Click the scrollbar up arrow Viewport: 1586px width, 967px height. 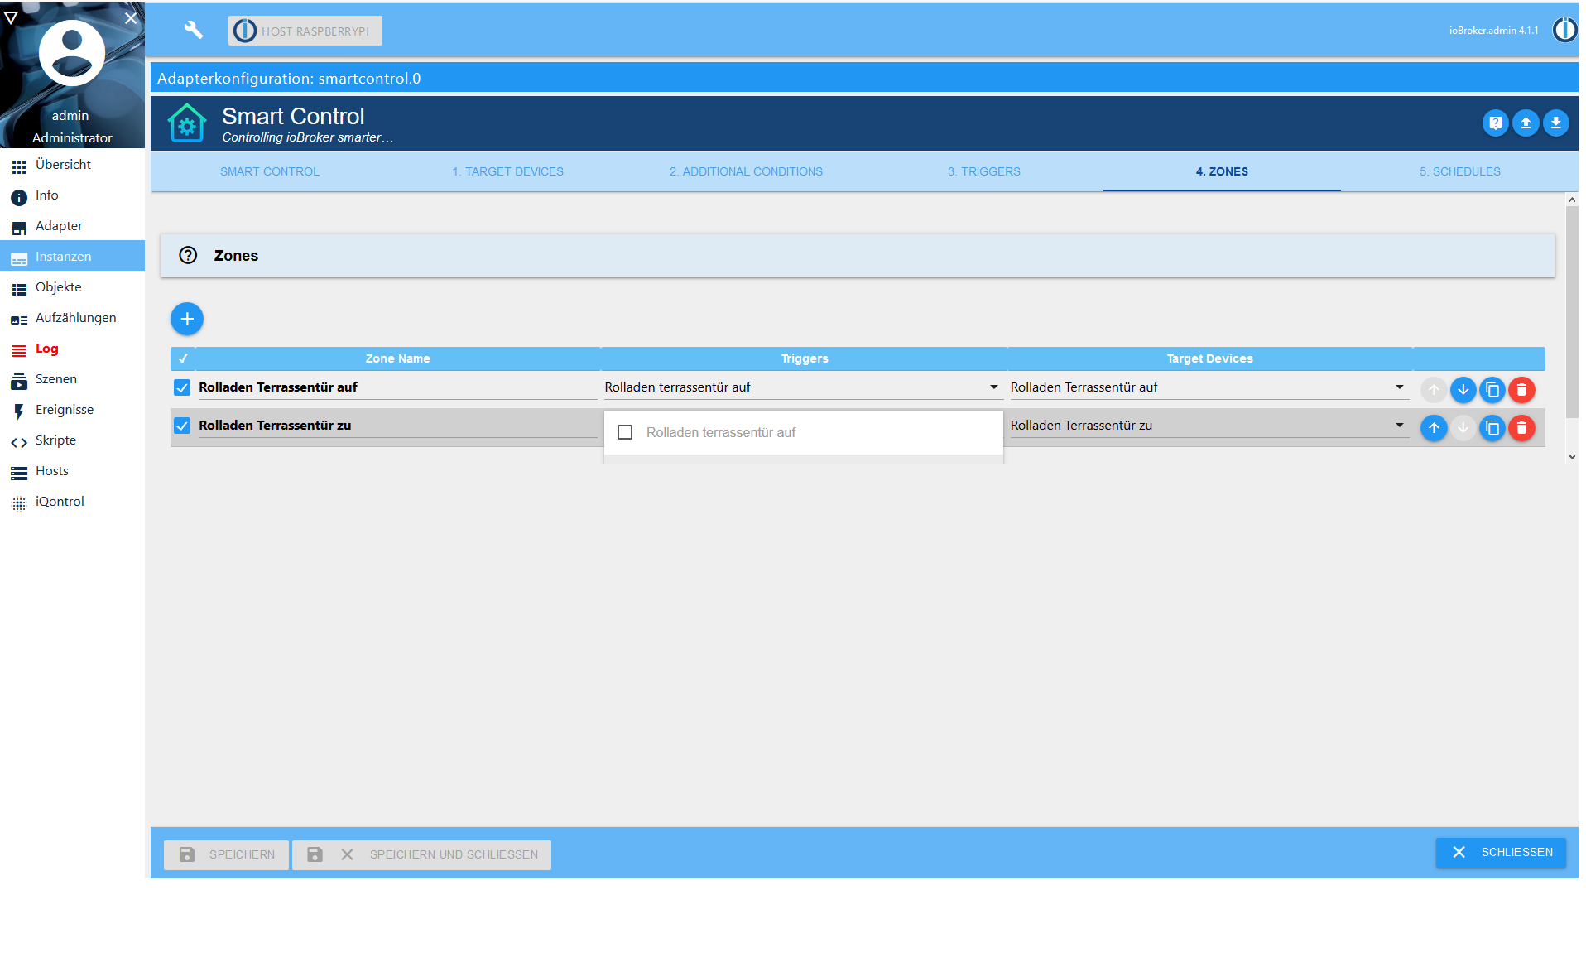tap(1571, 200)
